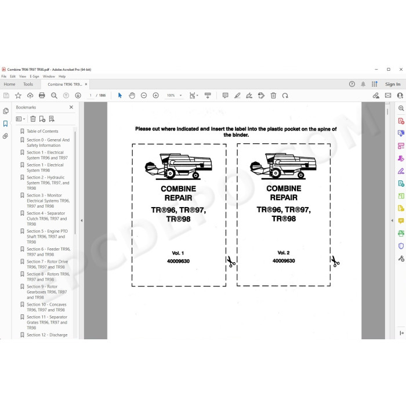Viewport: 406px width, 406px height.
Task: Delete selected bookmark trash icon
Action: 33,119
